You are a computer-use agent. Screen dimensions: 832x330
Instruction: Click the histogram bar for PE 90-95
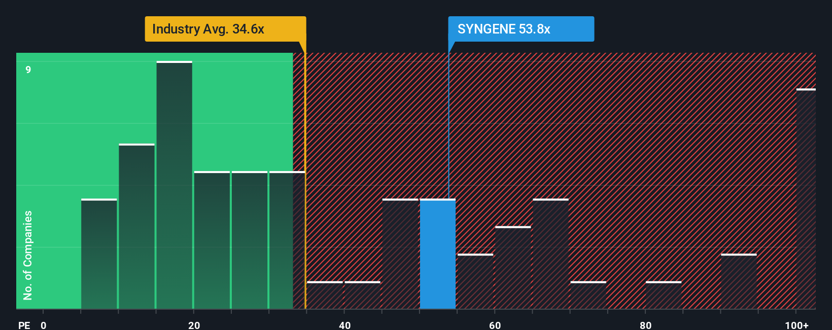pos(739,281)
